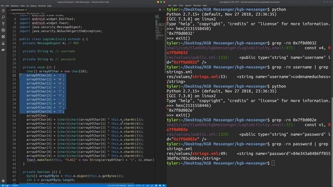Open the Docker view in activity bar

[3, 50]
